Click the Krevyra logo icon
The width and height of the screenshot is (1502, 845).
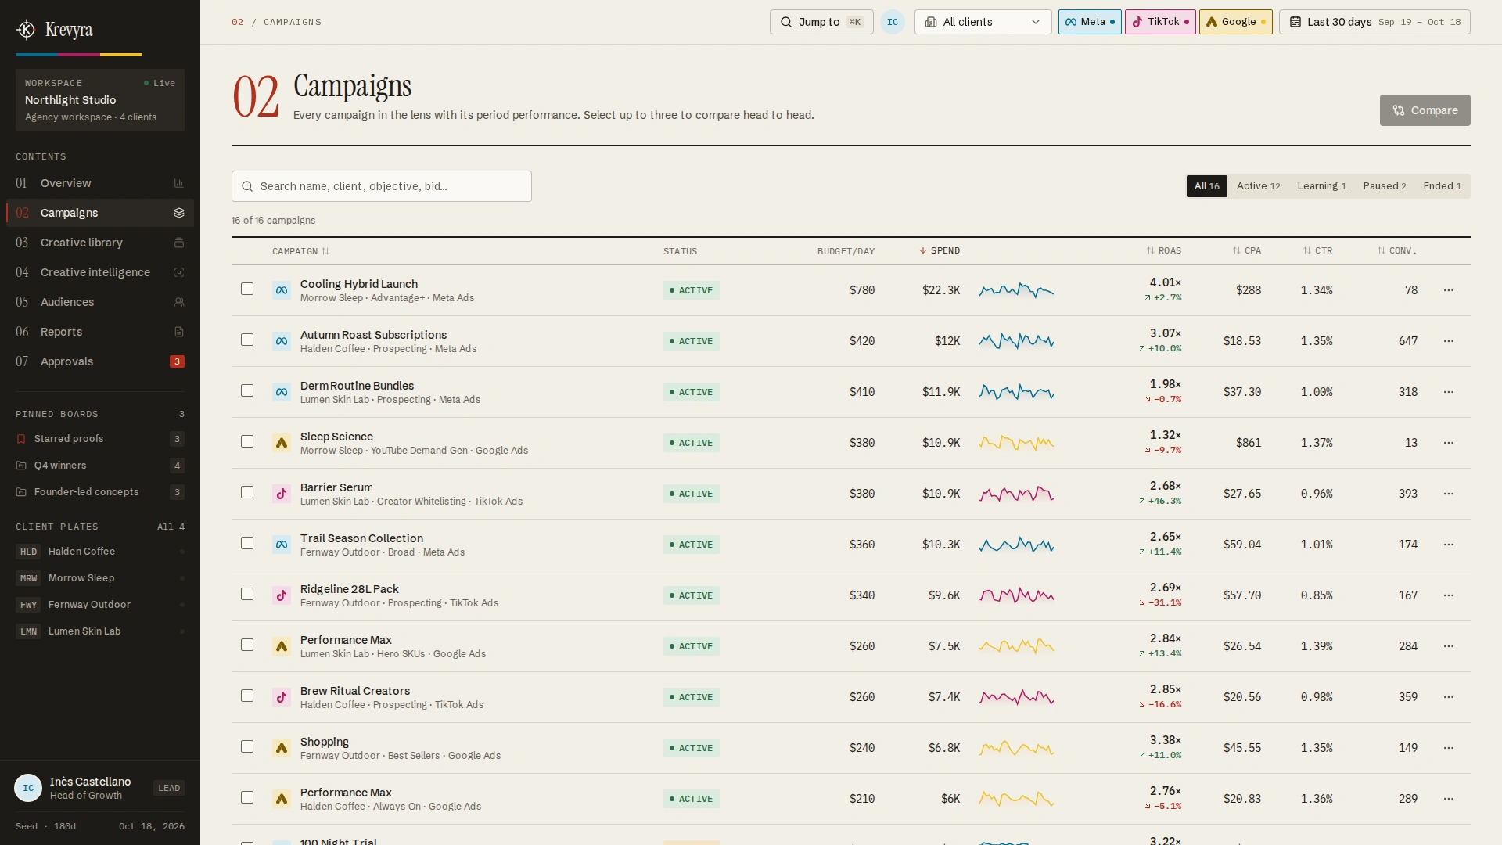click(26, 30)
